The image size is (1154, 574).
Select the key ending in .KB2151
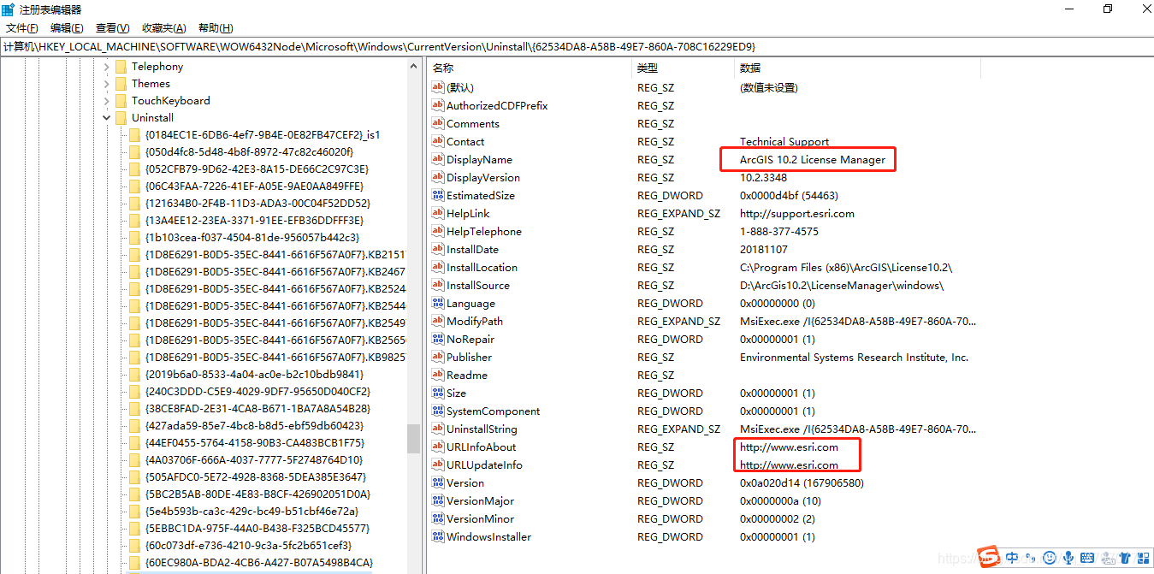tap(275, 255)
